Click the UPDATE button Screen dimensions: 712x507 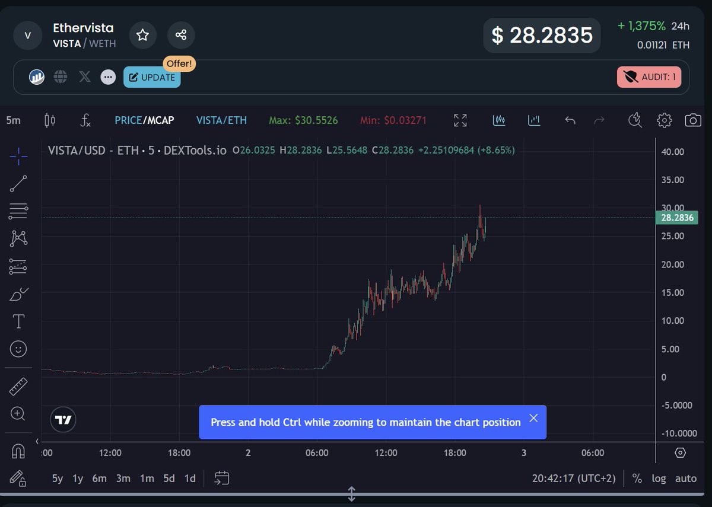pyautogui.click(x=152, y=76)
